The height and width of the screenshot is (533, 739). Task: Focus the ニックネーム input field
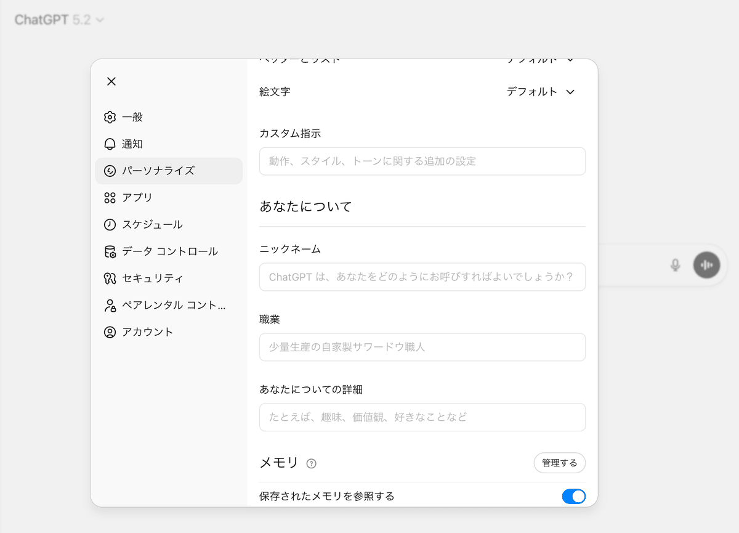422,277
